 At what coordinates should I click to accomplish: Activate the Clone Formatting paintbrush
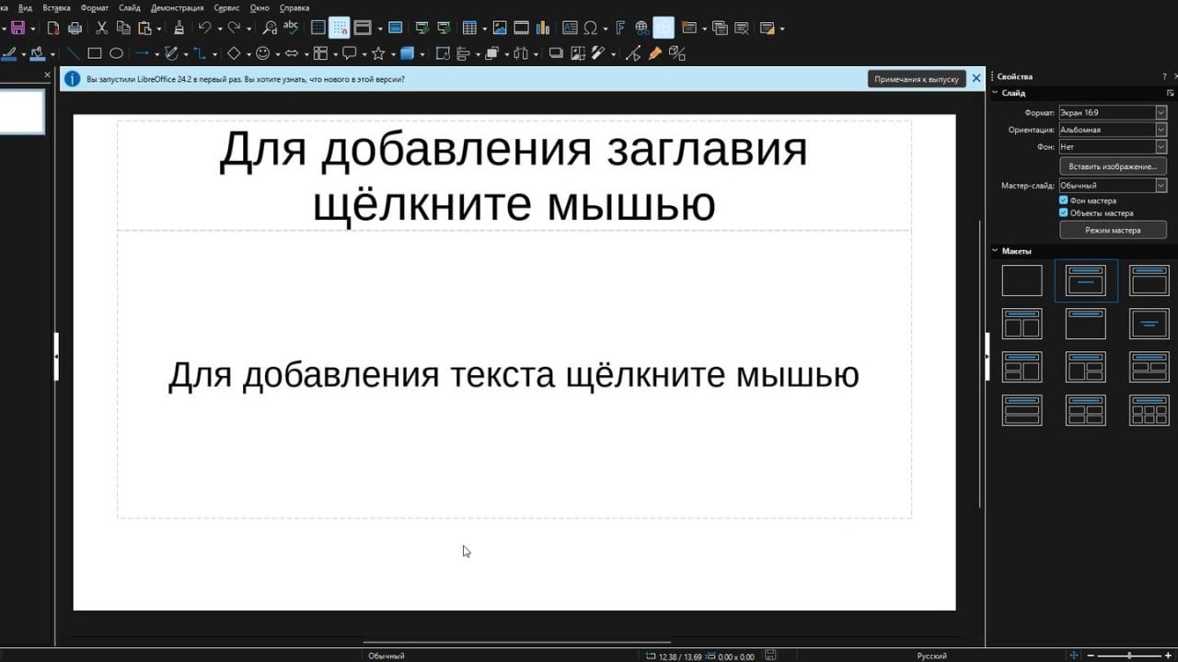179,28
